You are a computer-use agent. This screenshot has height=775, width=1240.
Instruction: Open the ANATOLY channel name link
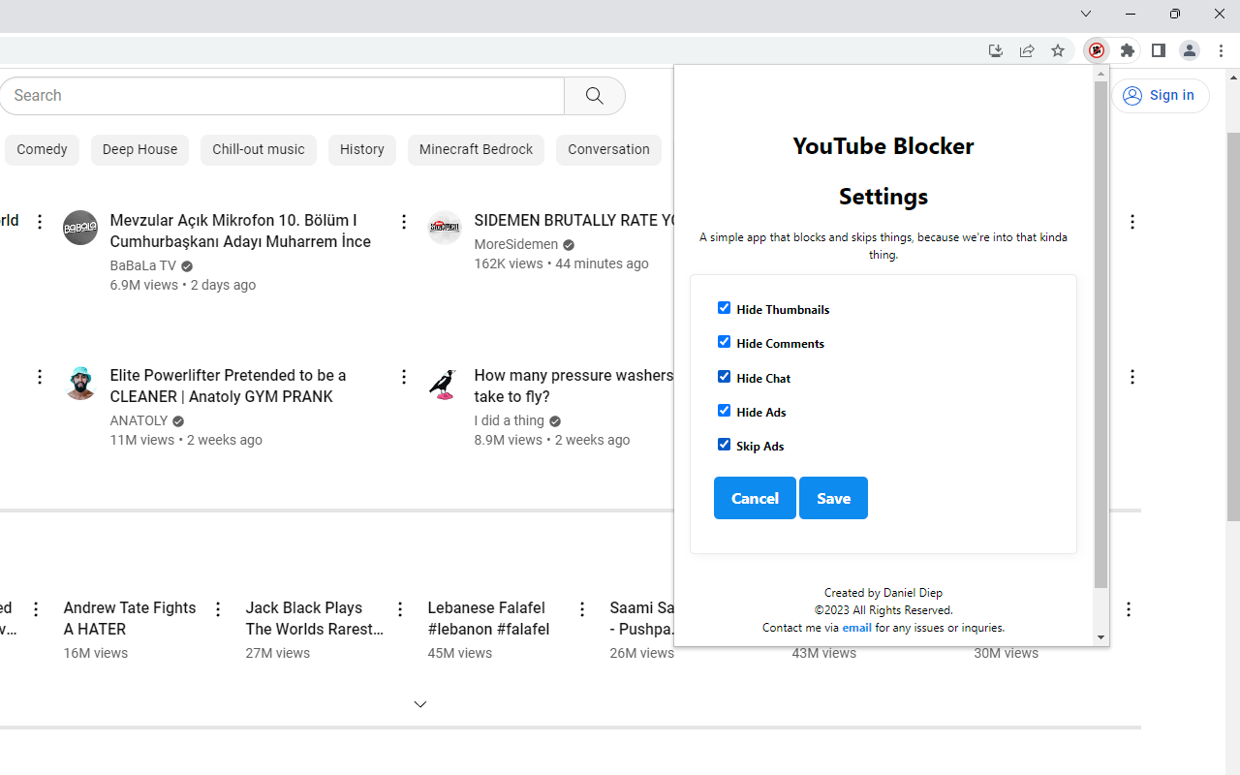pyautogui.click(x=139, y=420)
